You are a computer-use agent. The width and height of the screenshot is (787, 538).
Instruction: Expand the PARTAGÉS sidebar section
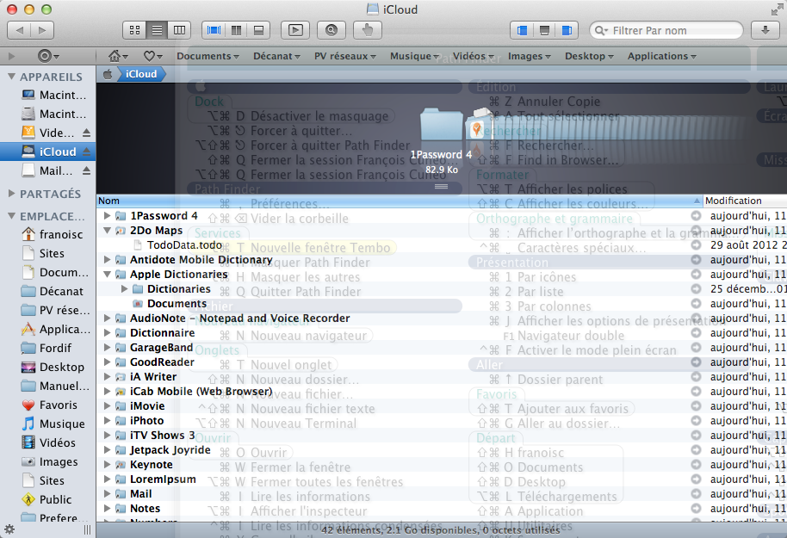[11, 194]
